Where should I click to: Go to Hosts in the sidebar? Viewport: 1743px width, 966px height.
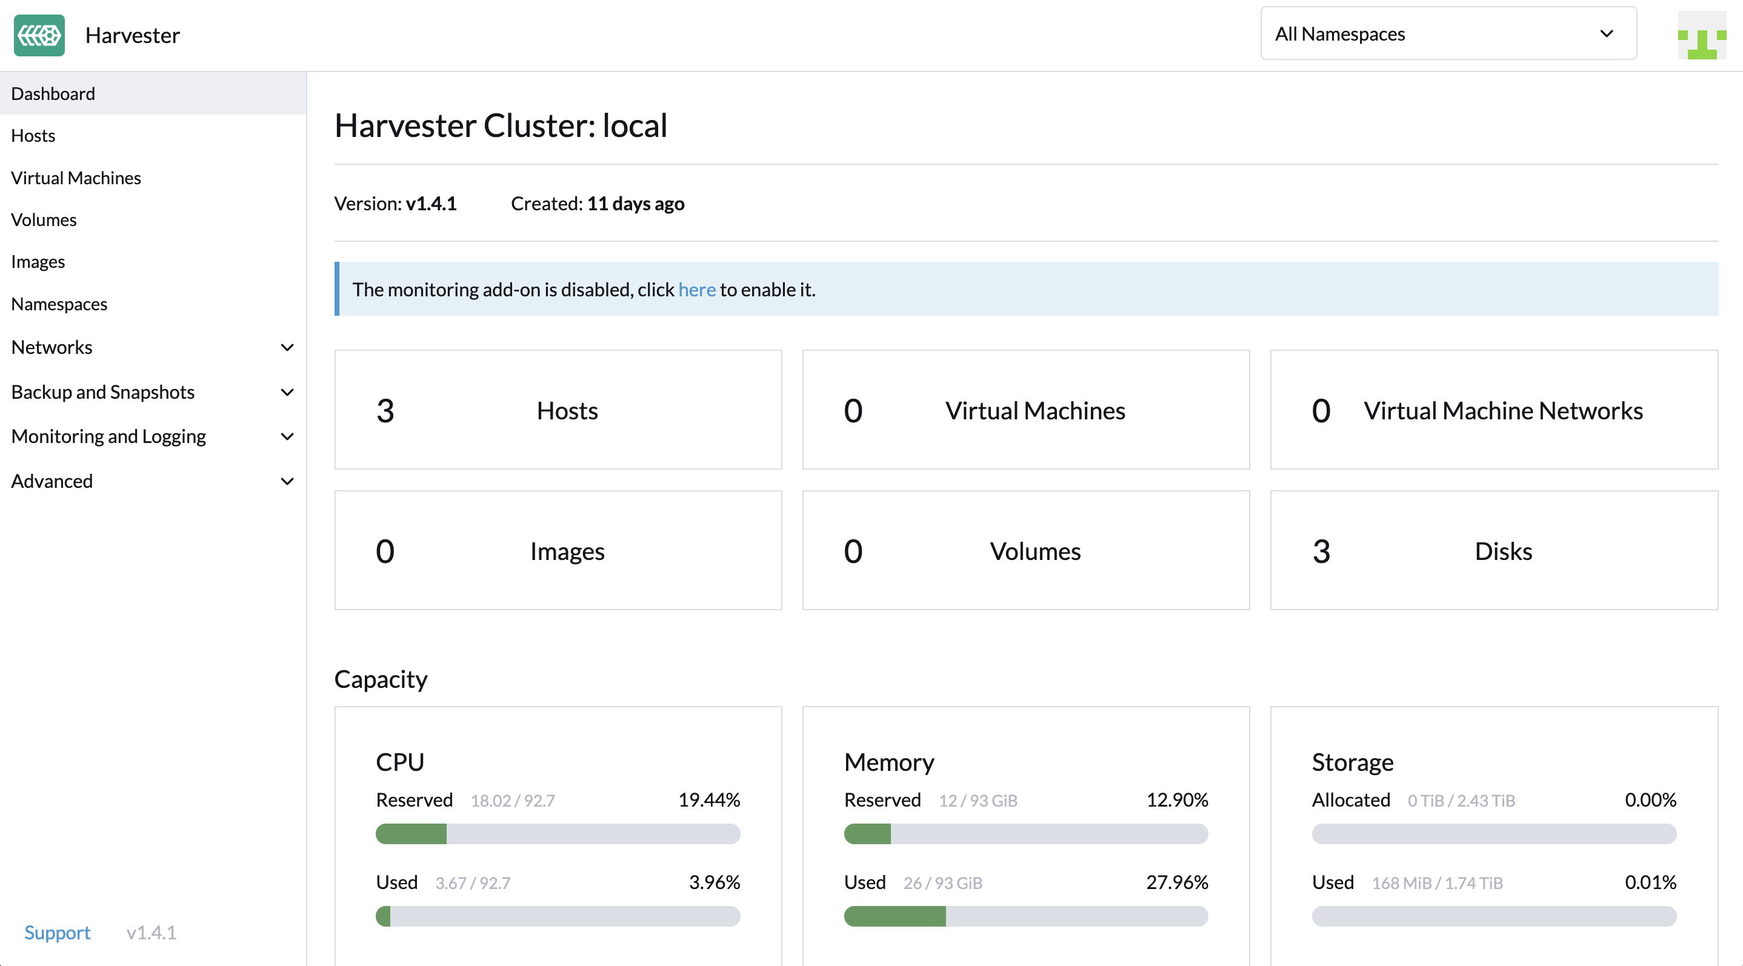pyautogui.click(x=153, y=135)
